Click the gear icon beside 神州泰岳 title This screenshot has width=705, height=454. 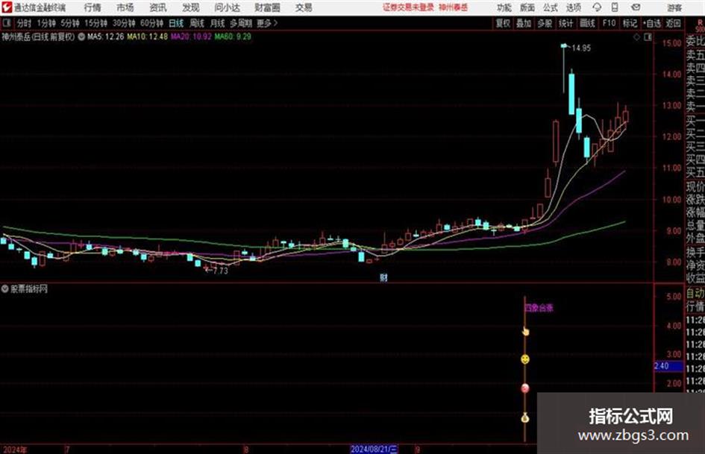coord(81,37)
